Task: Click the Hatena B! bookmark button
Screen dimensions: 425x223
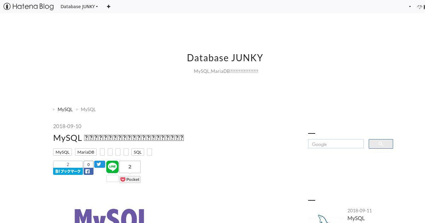Action: [68, 171]
